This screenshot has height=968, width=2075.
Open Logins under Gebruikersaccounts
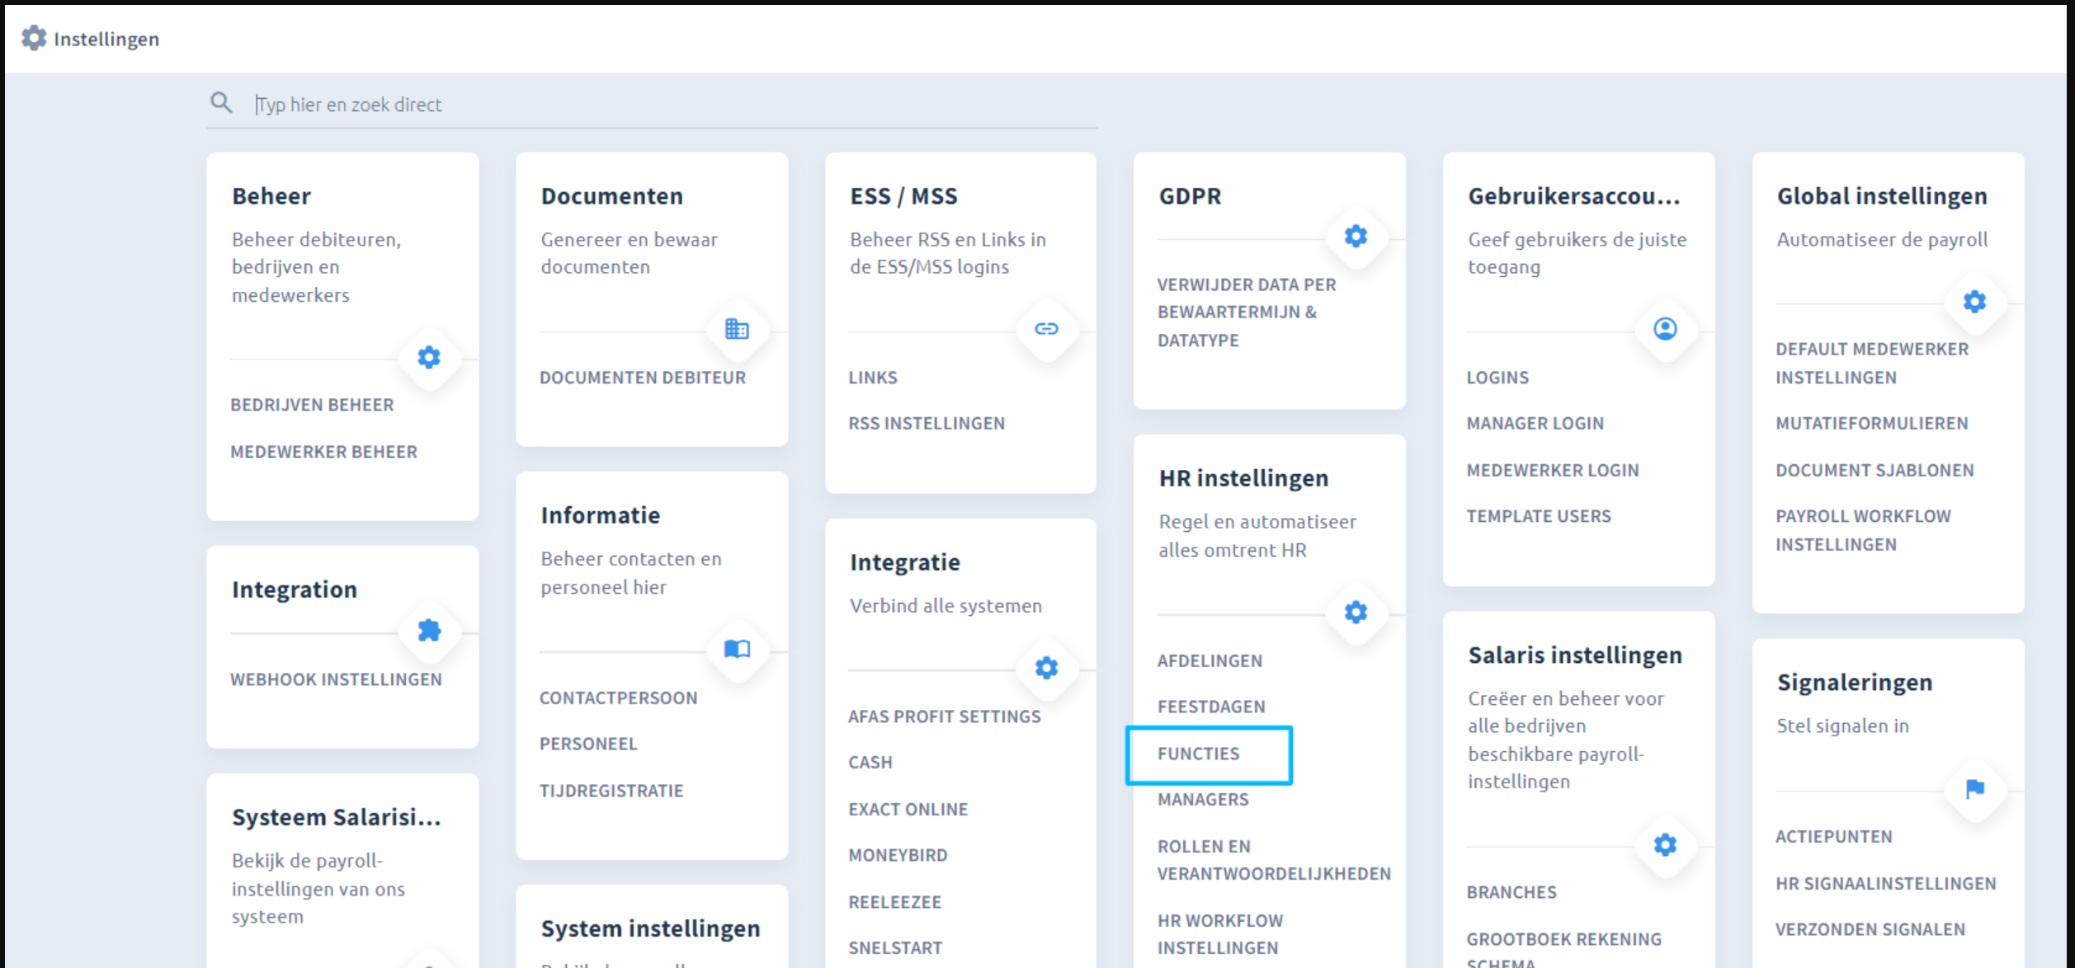(1497, 378)
